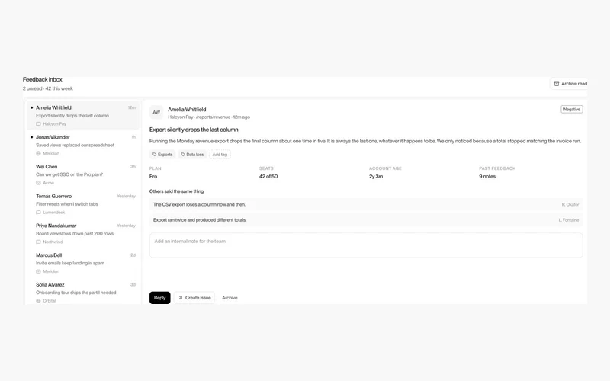610x381 pixels.
Task: Open the Exports tag
Action: point(162,155)
